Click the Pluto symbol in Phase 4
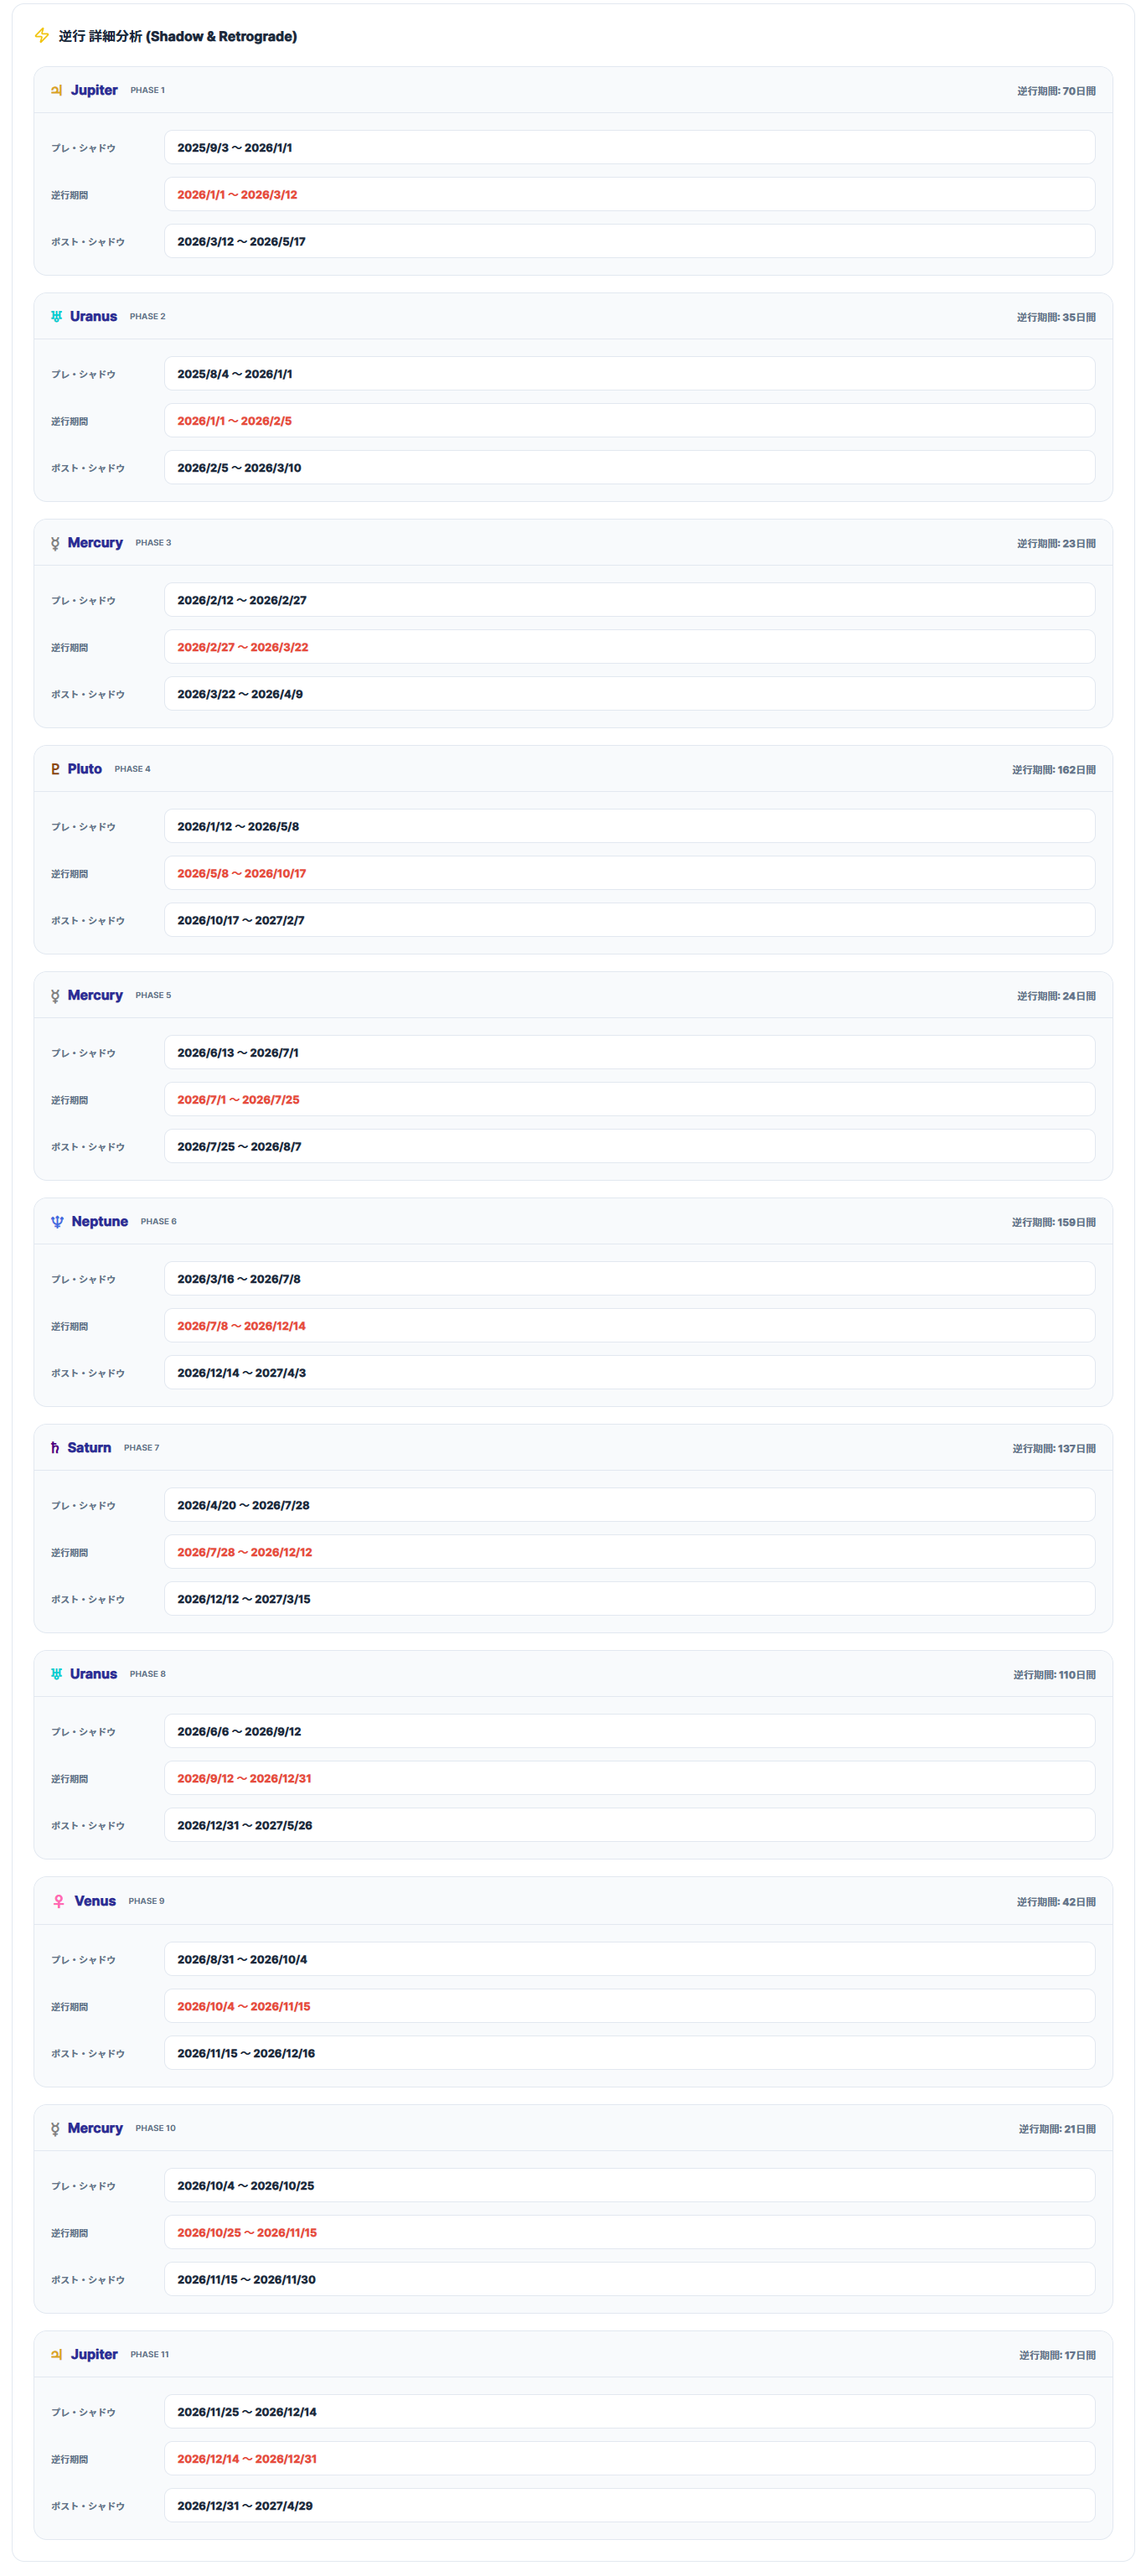Viewport: 1141px width, 2576px height. click(x=55, y=770)
